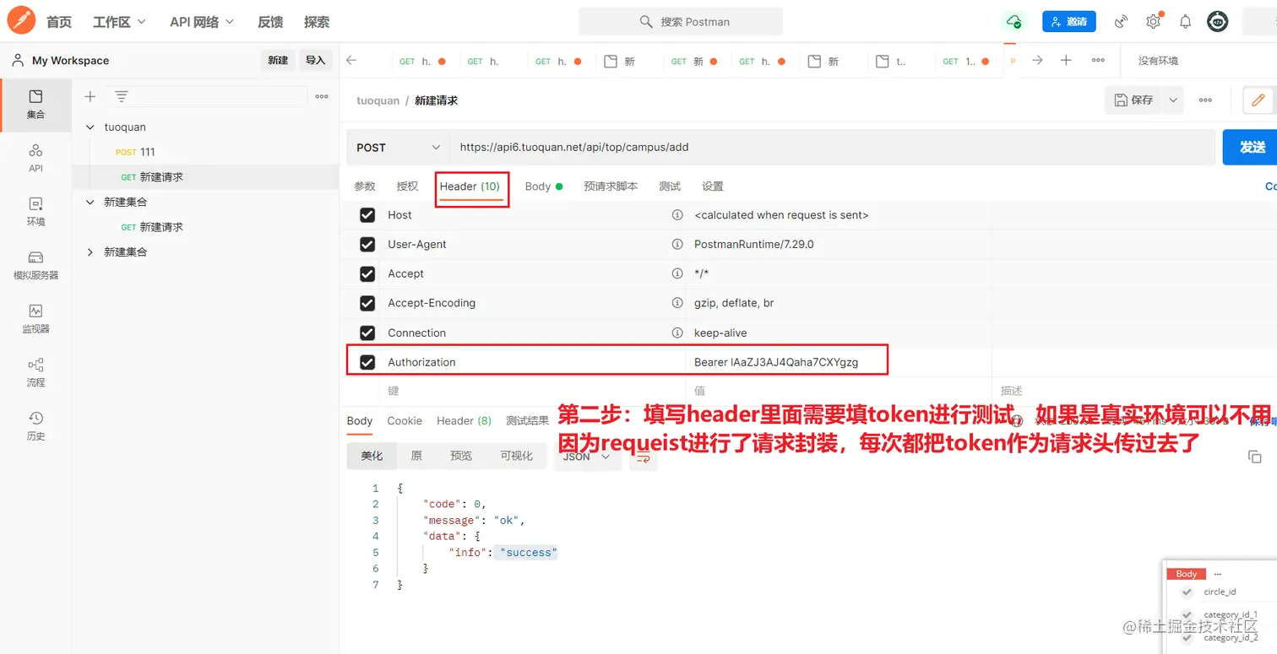Open the 环境 sidebar section
The height and width of the screenshot is (654, 1277).
coord(35,212)
